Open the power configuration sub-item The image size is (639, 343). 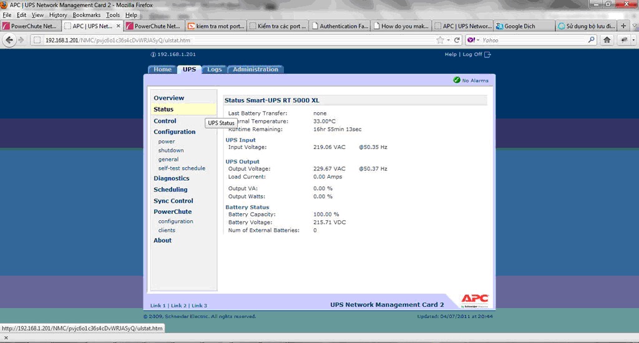point(166,142)
